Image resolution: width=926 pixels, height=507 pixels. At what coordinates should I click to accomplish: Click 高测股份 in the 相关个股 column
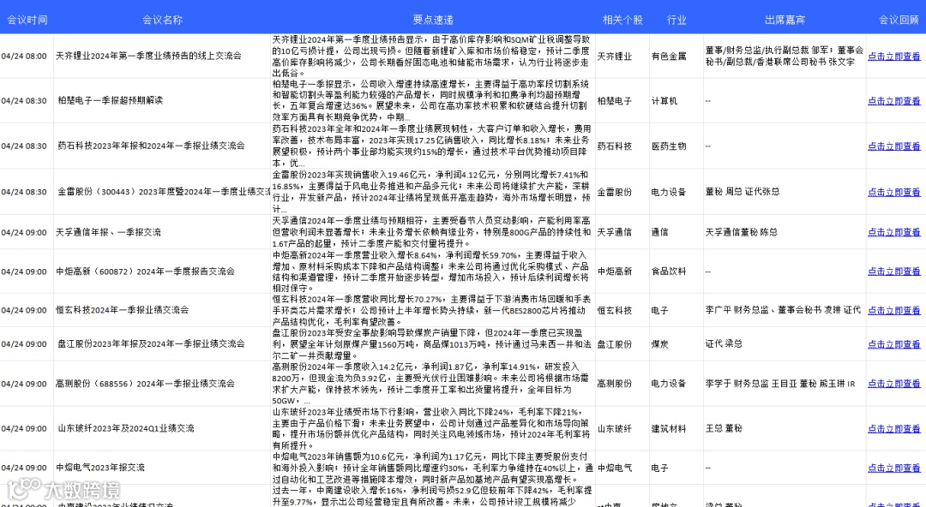click(x=614, y=383)
